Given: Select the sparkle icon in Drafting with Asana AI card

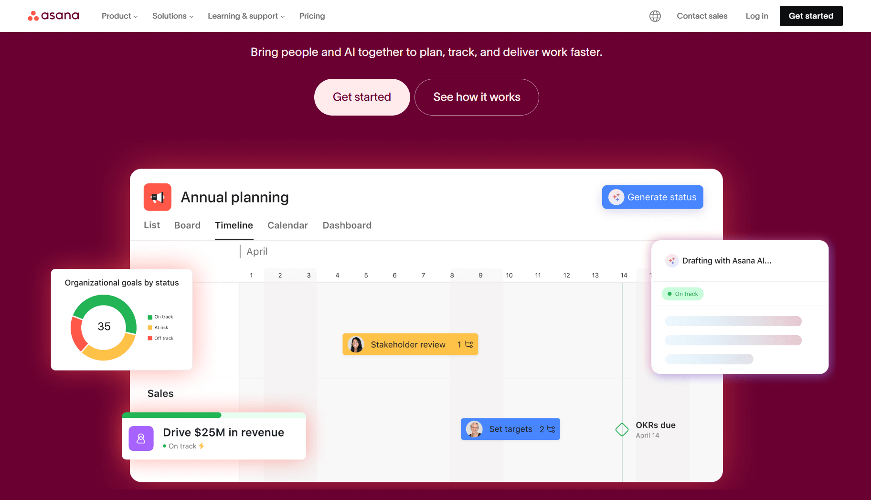Looking at the screenshot, I should (x=672, y=261).
